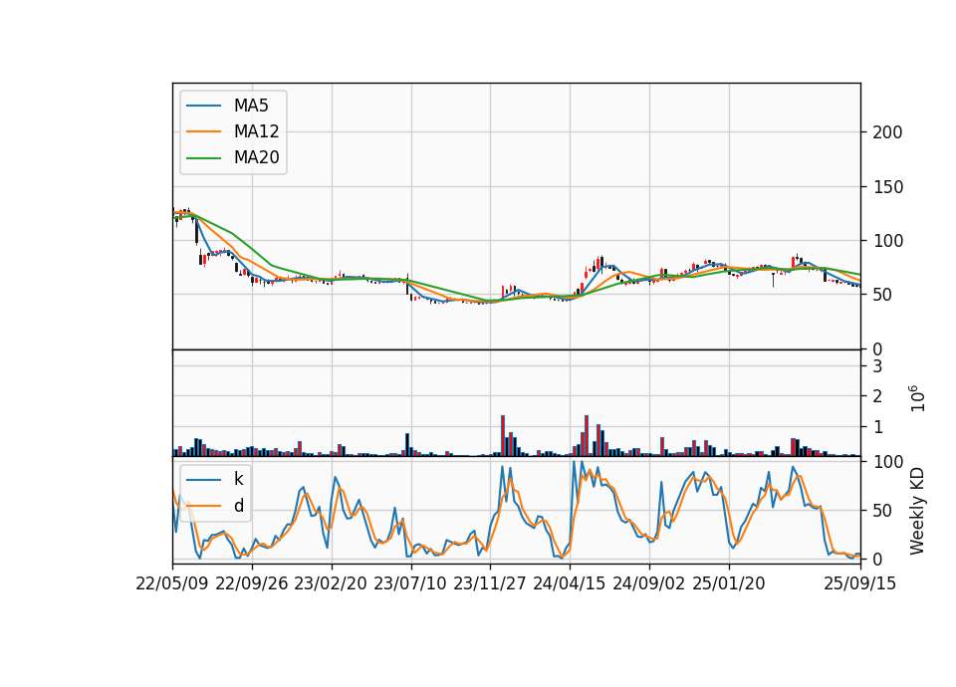The height and width of the screenshot is (687, 956).
Task: Click the volume bar spike near 23/07/10
Action: (407, 445)
